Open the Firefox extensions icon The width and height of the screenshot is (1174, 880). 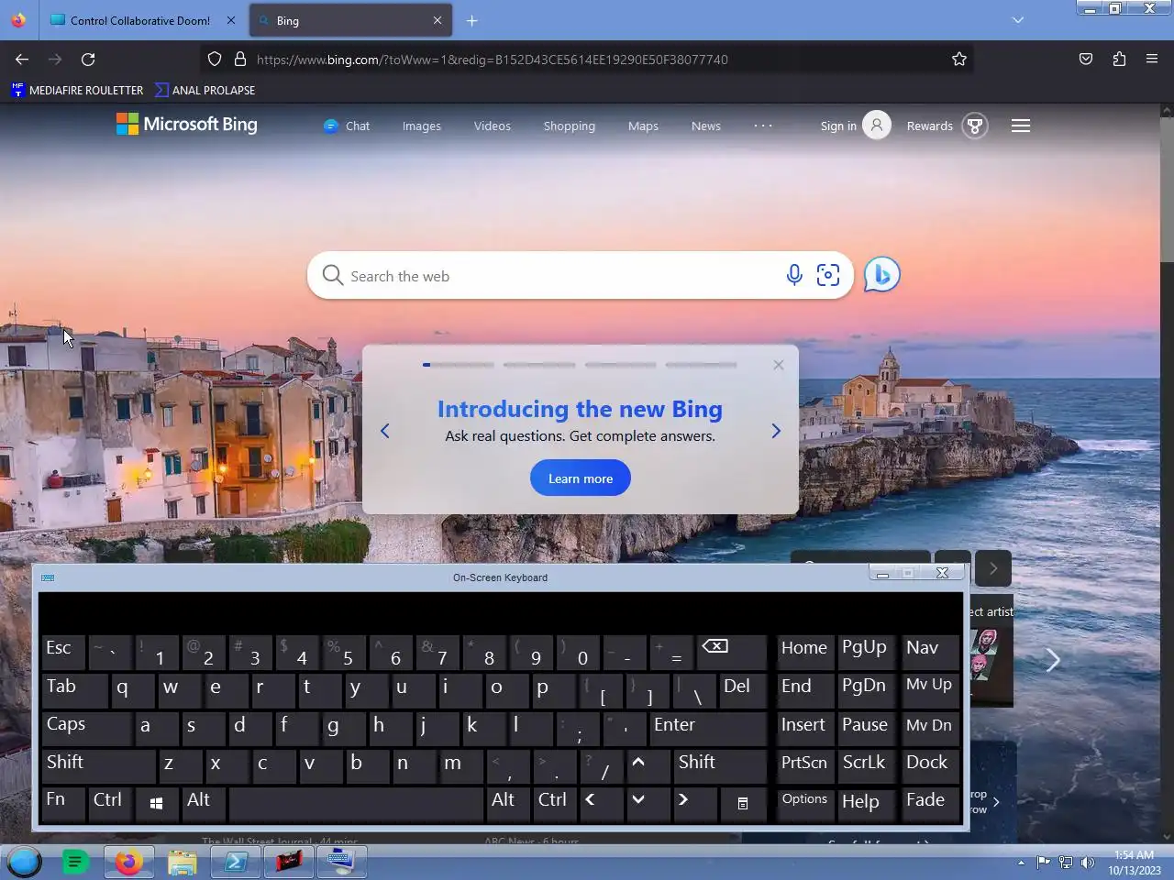click(1119, 60)
